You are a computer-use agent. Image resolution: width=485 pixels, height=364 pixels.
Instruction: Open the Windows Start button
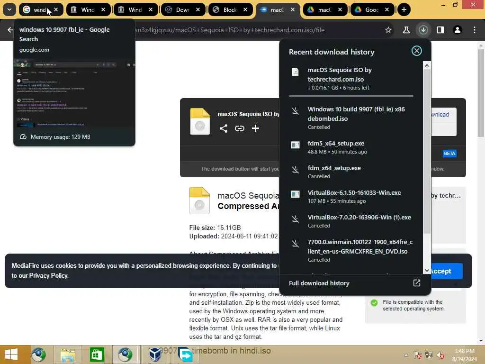click(x=11, y=355)
